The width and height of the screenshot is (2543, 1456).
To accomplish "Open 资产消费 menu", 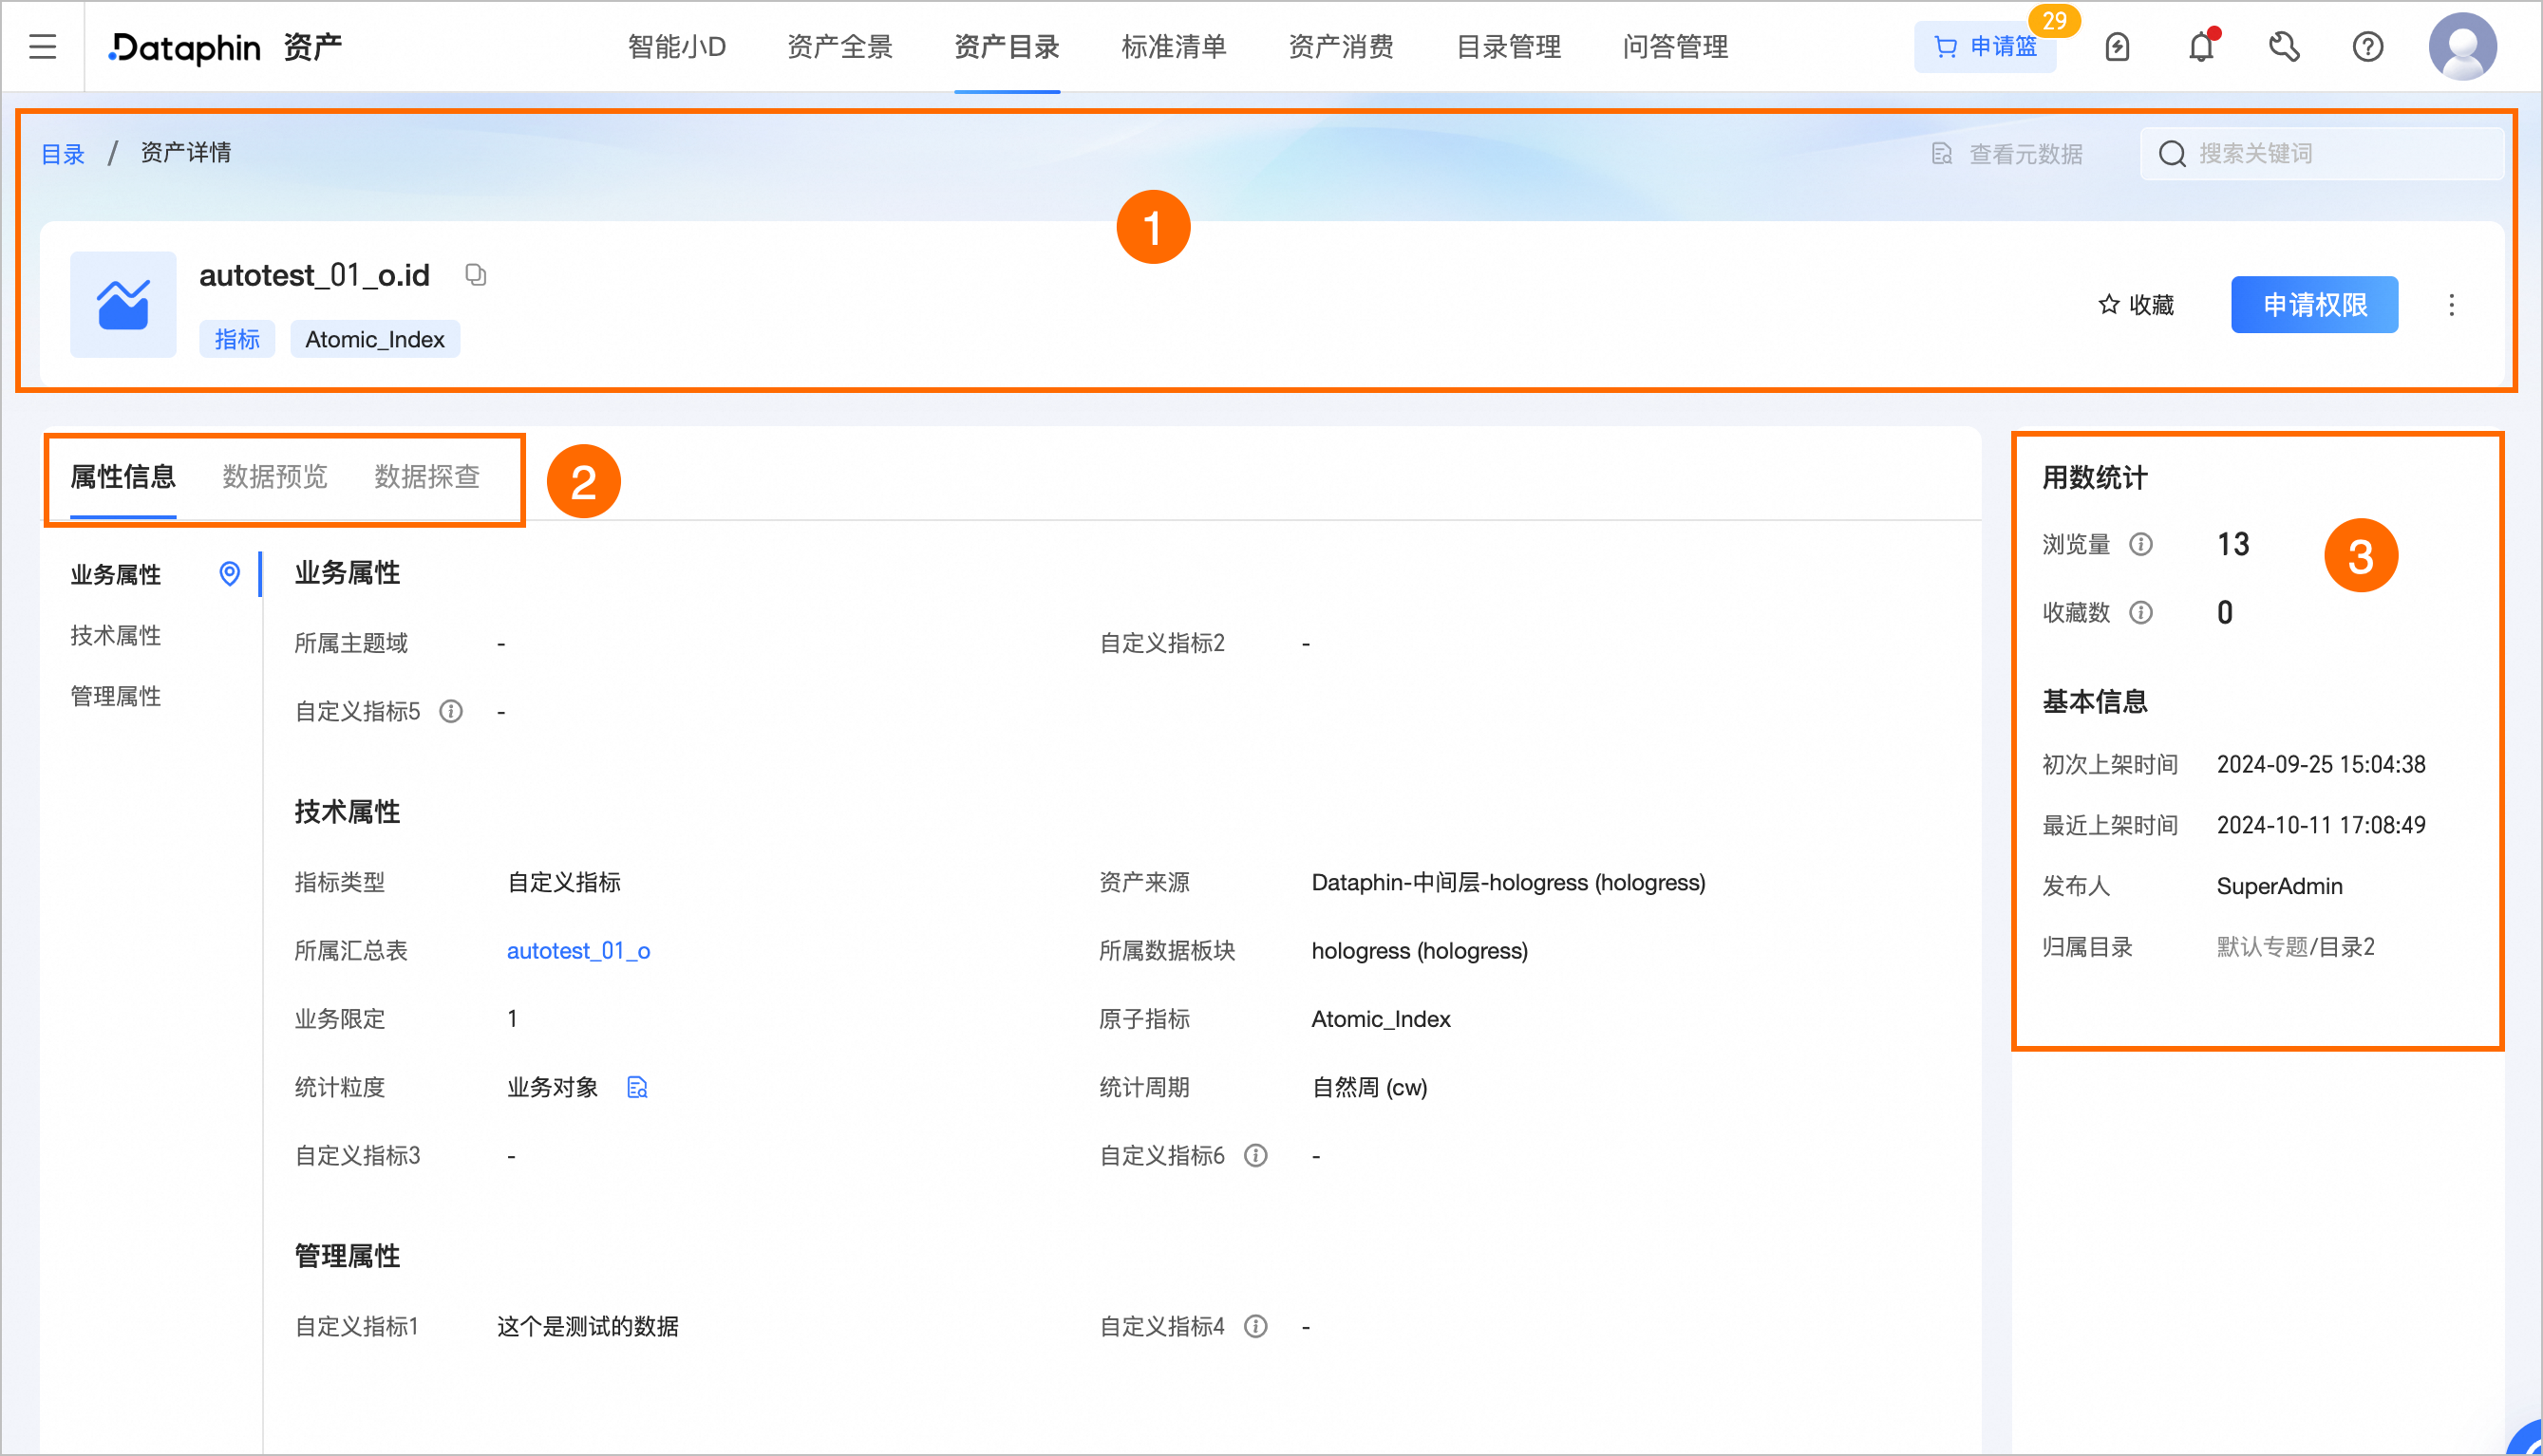I will pyautogui.click(x=1341, y=47).
